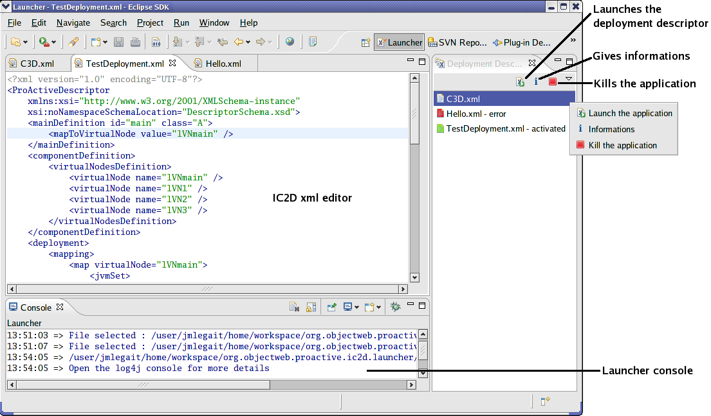
Task: Select TestDeployment.xml - activated in the list
Action: pyautogui.click(x=505, y=128)
